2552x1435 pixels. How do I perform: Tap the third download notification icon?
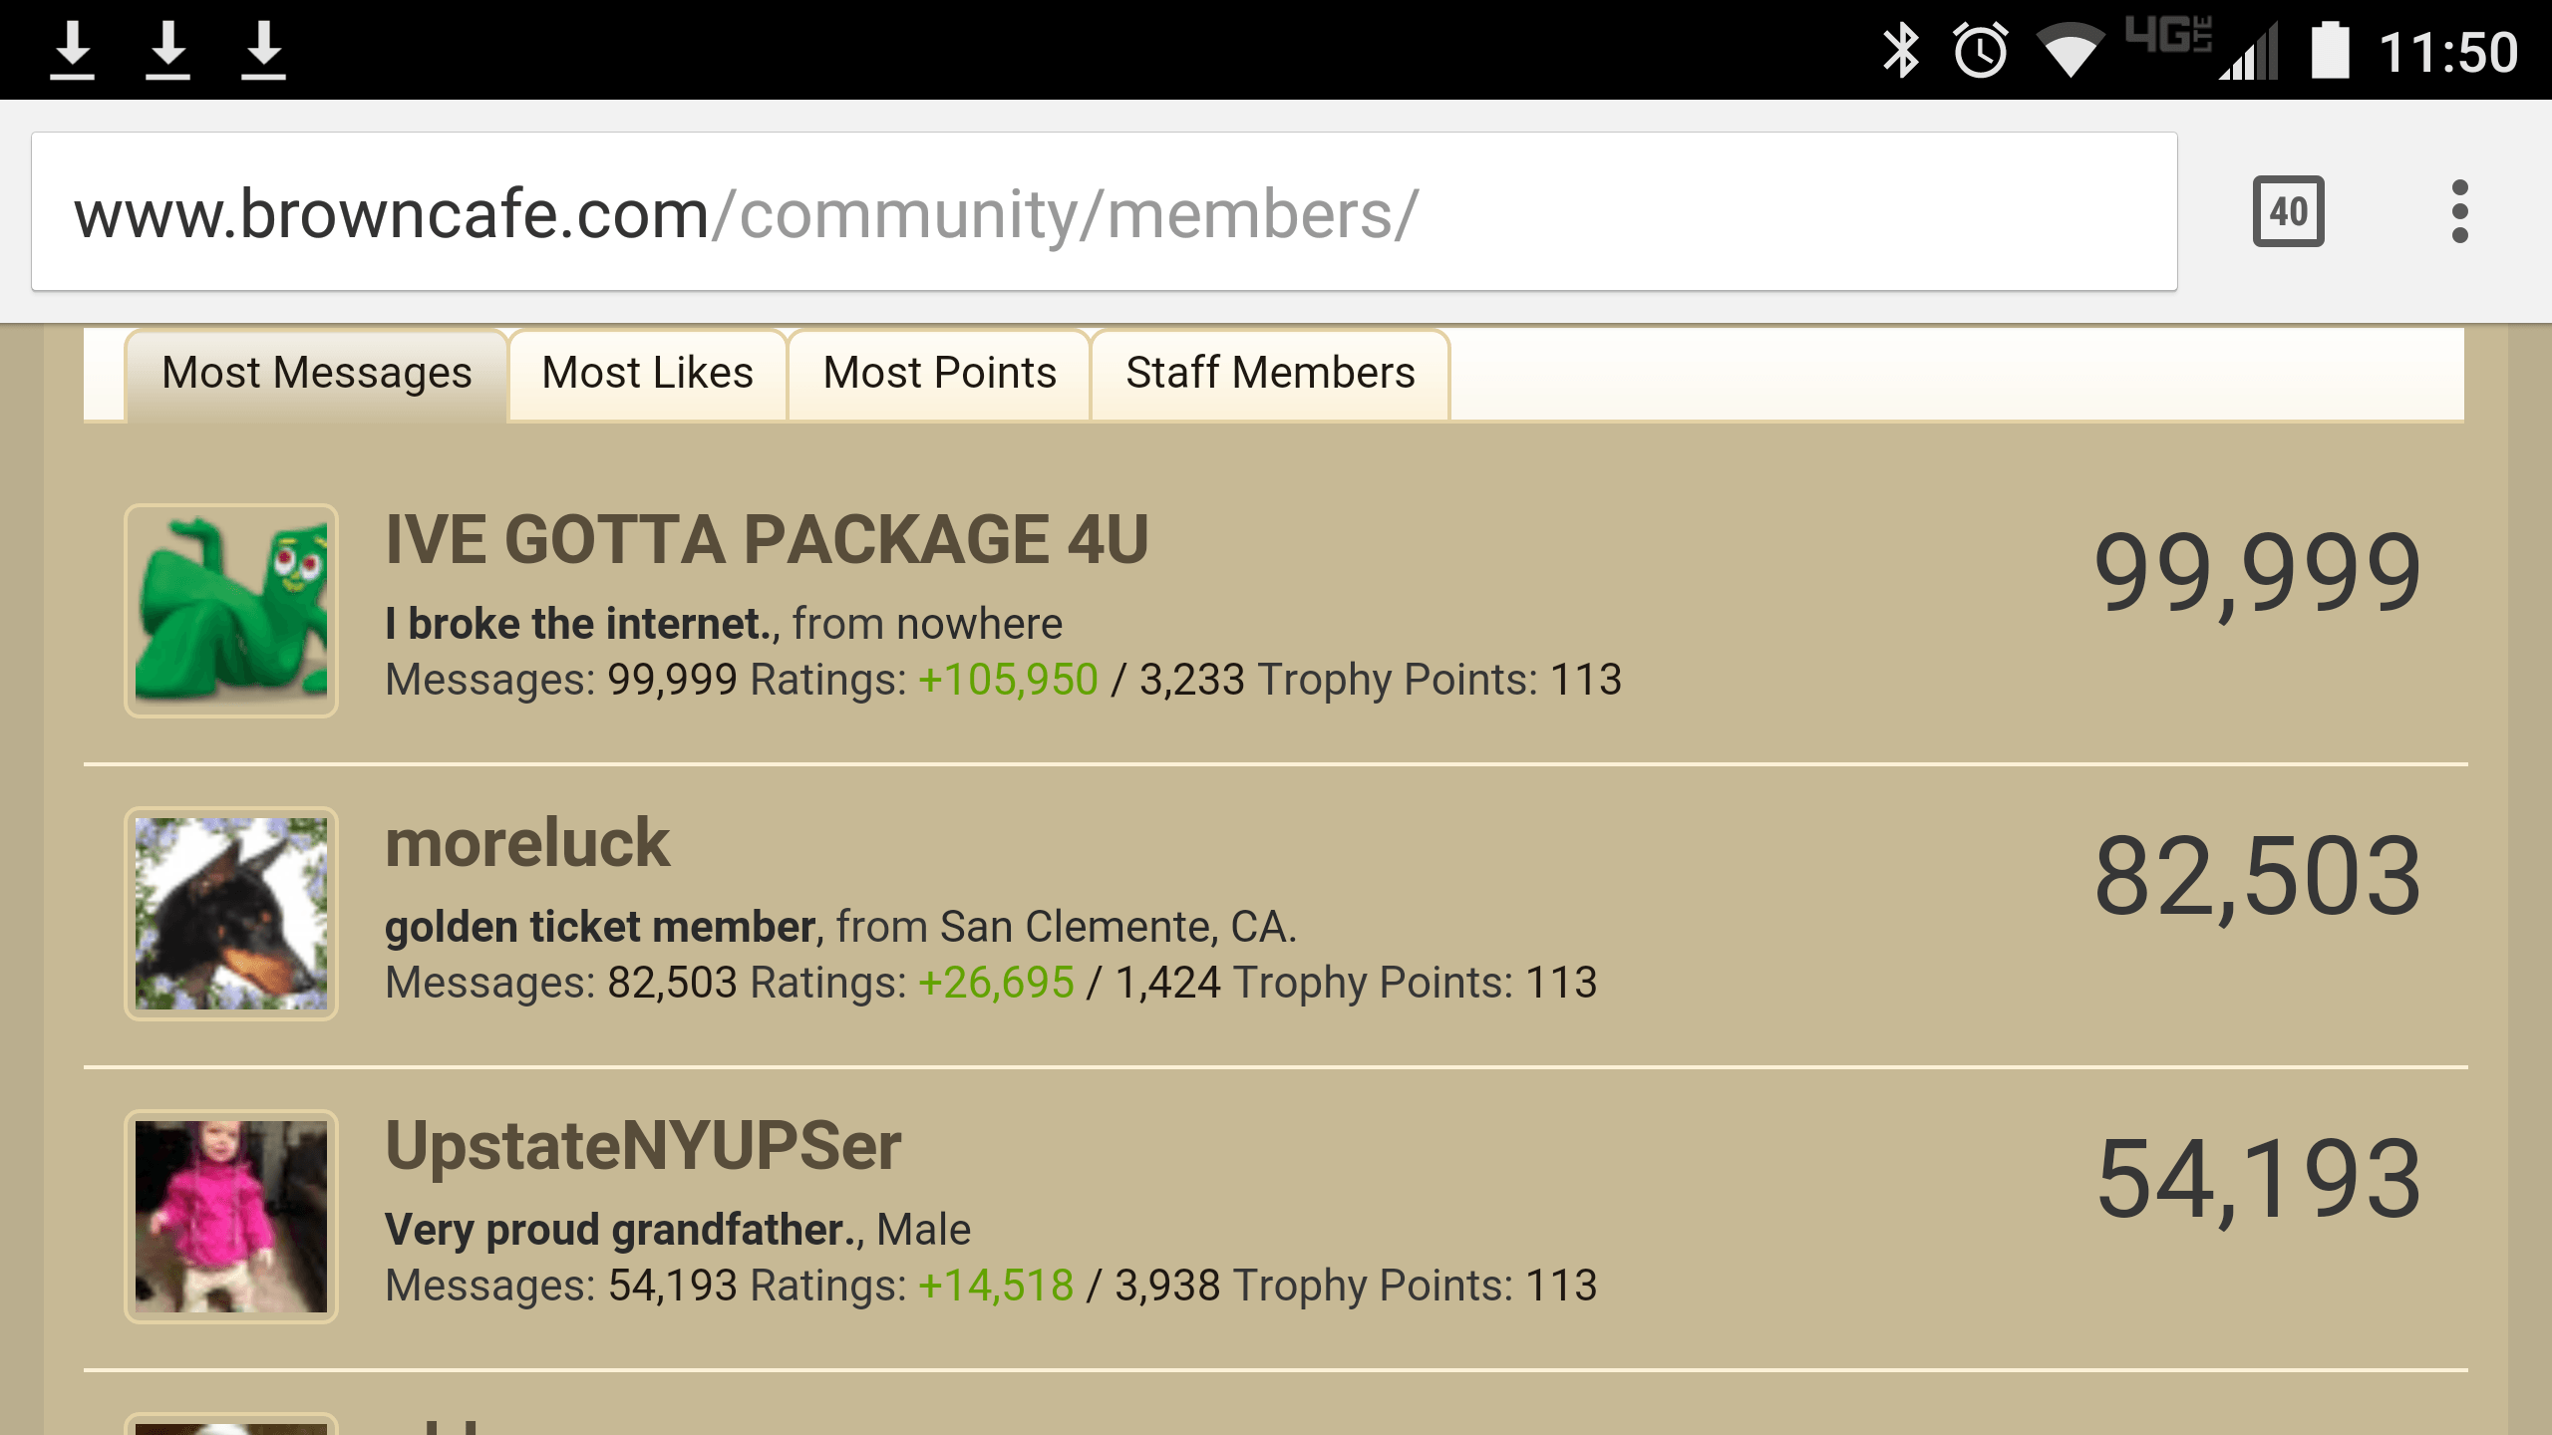pyautogui.click(x=263, y=50)
